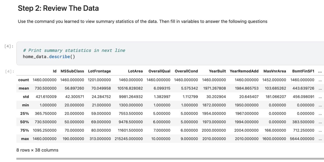Screen dimensions: 324x162
Task: Select the "std" row label
Action: point(26,97)
